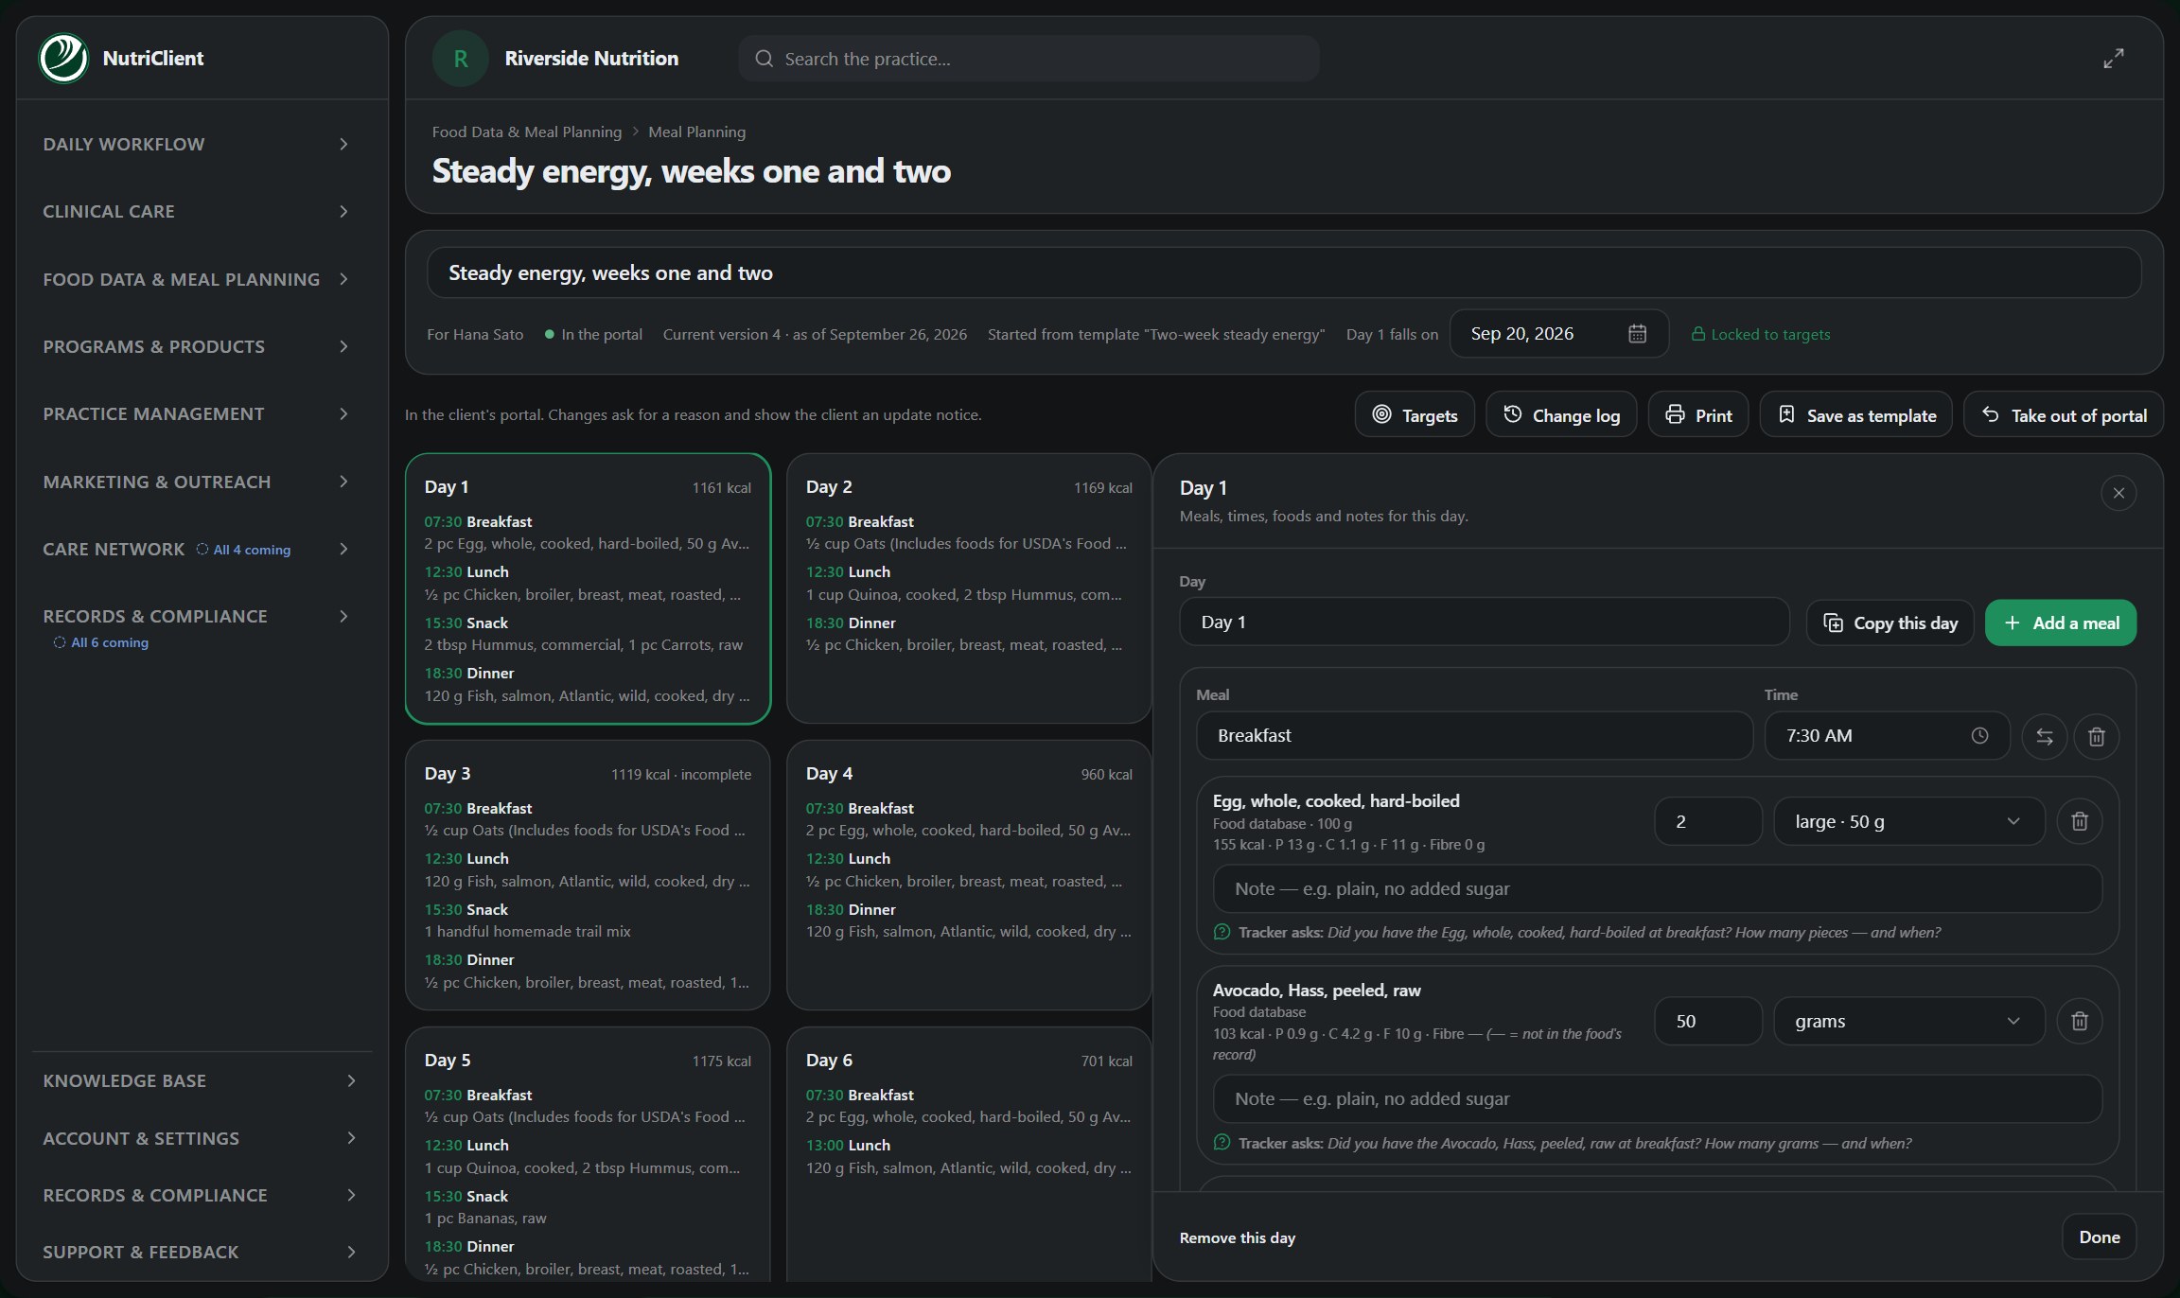
Task: Open the calendar picker for Day 1 date
Action: [1637, 334]
